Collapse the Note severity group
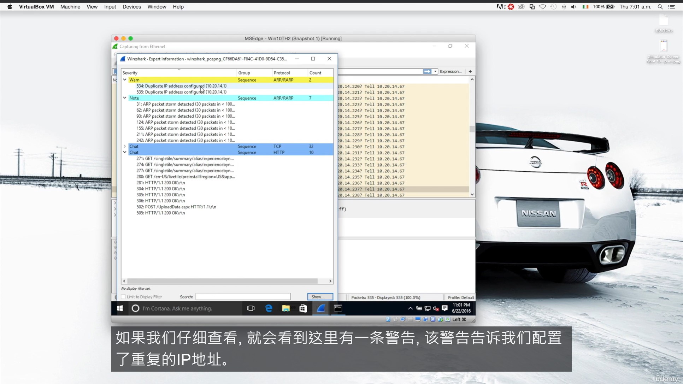Image resolution: width=683 pixels, height=384 pixels. 125,98
